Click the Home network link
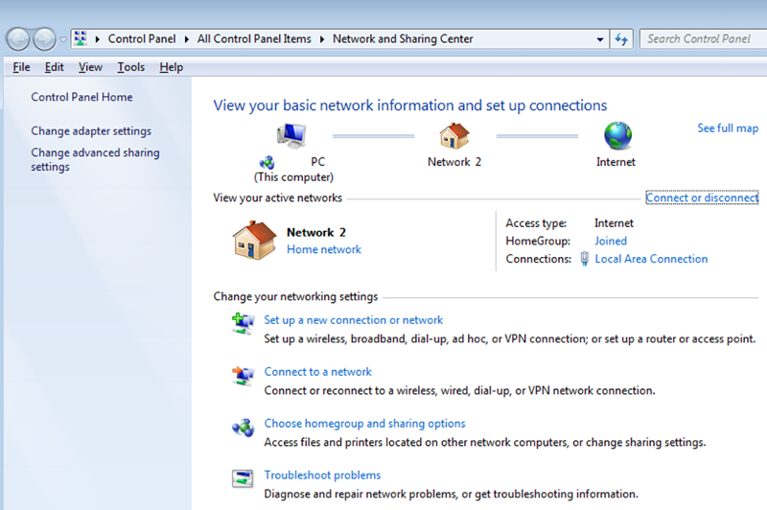The height and width of the screenshot is (510, 767). [x=324, y=249]
